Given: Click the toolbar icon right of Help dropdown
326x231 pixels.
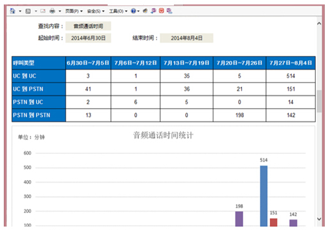Looking at the screenshot, I should click(x=145, y=11).
